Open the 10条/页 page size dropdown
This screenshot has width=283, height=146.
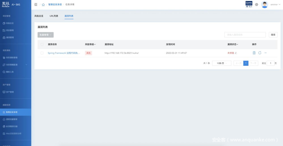pos(222,63)
